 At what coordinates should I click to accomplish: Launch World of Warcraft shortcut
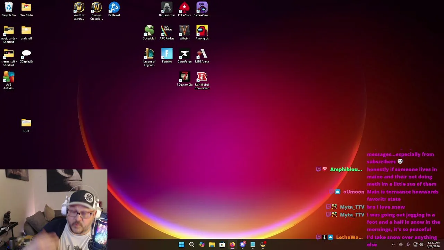[x=79, y=11]
